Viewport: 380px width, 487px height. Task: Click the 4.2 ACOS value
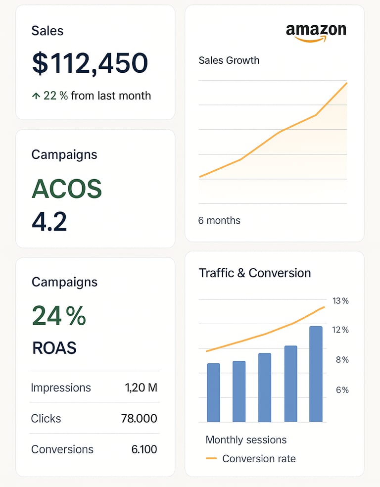pos(49,222)
